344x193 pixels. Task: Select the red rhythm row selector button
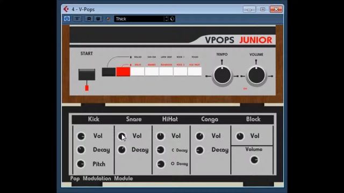tap(123, 72)
